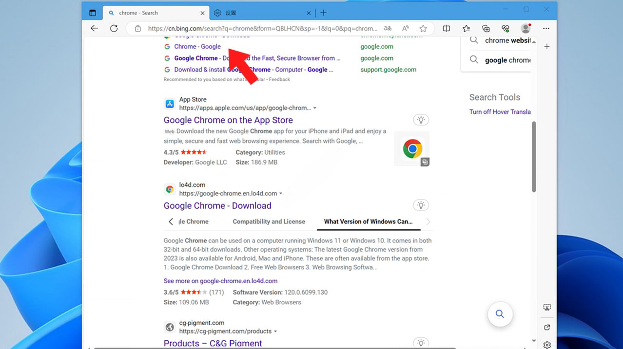Open the Favorites list icon

[x=467, y=28]
